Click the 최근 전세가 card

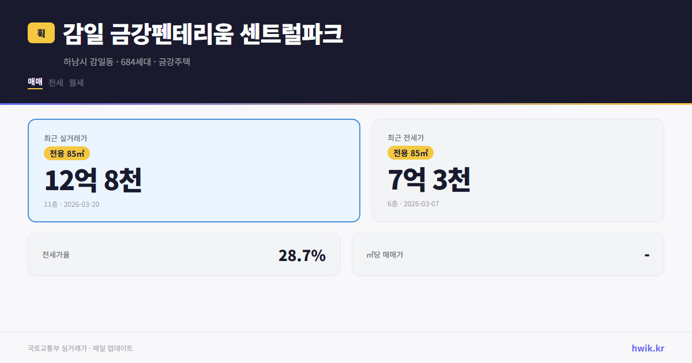(x=518, y=170)
